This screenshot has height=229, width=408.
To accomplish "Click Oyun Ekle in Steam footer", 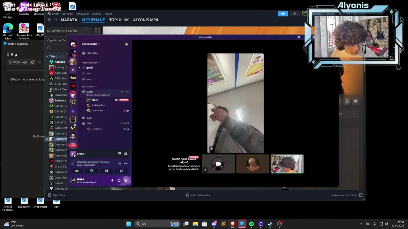I will coord(56,195).
